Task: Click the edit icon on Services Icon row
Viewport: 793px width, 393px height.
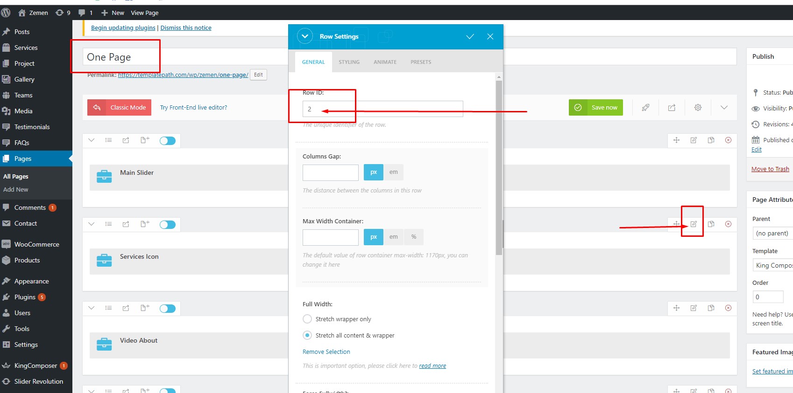Action: click(x=694, y=224)
